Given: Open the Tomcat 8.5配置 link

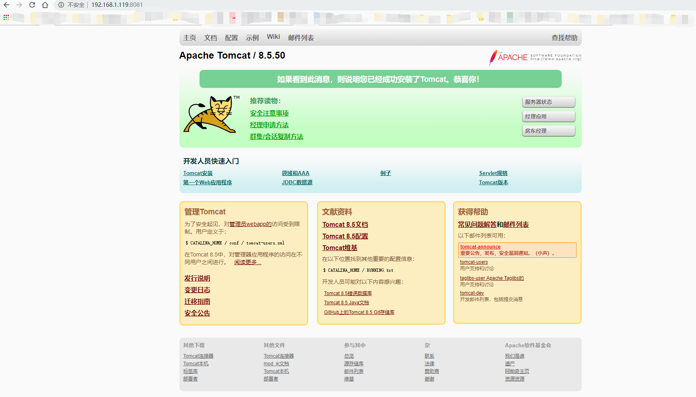Looking at the screenshot, I should [345, 236].
